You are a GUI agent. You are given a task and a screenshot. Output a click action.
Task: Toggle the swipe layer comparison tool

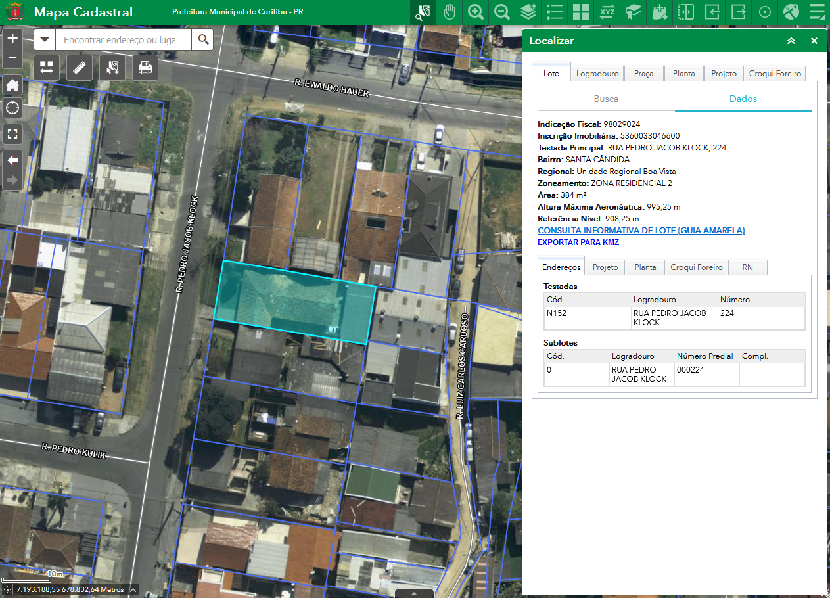(x=686, y=12)
